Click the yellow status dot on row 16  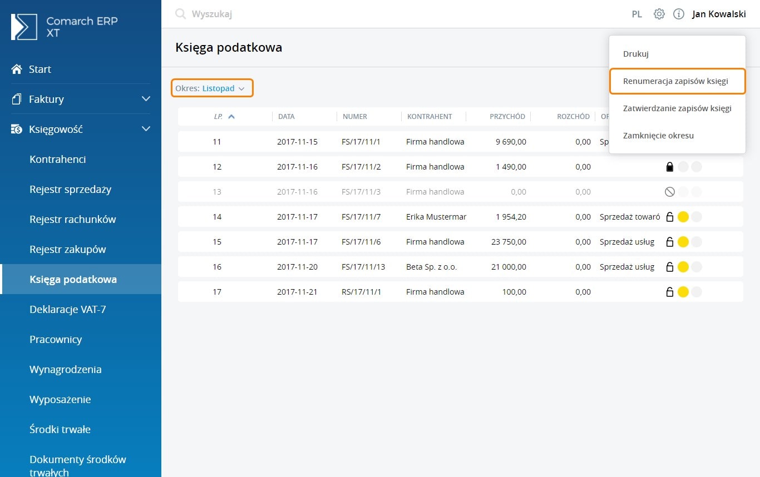click(683, 267)
